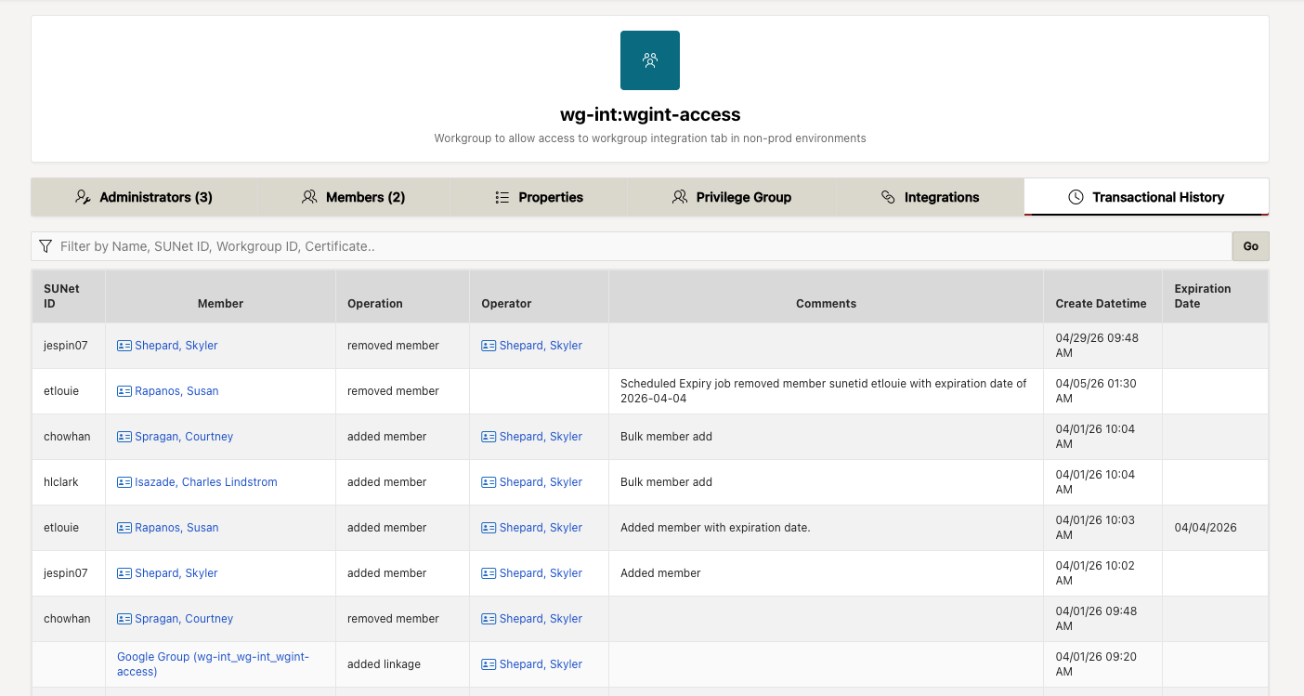Open the Administrators (3) tab
The image size is (1304, 696).
[144, 197]
